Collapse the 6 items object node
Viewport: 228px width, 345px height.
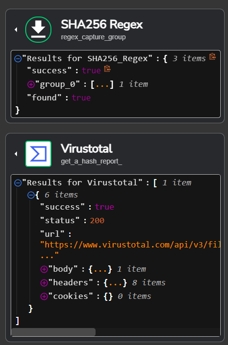click(x=31, y=195)
